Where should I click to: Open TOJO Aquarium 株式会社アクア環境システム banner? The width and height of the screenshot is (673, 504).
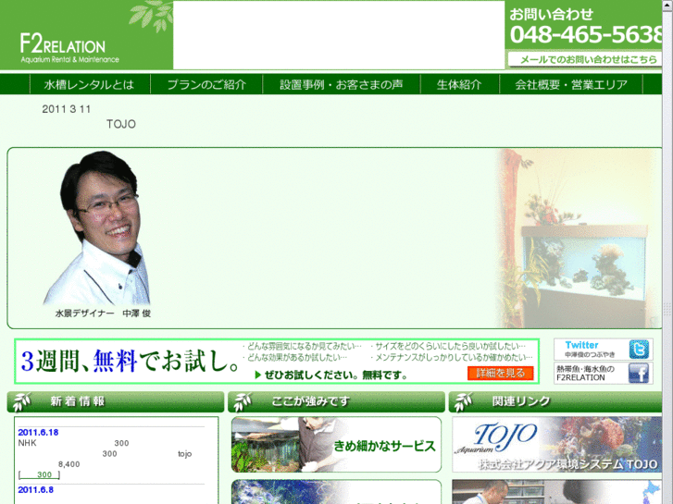(x=556, y=445)
